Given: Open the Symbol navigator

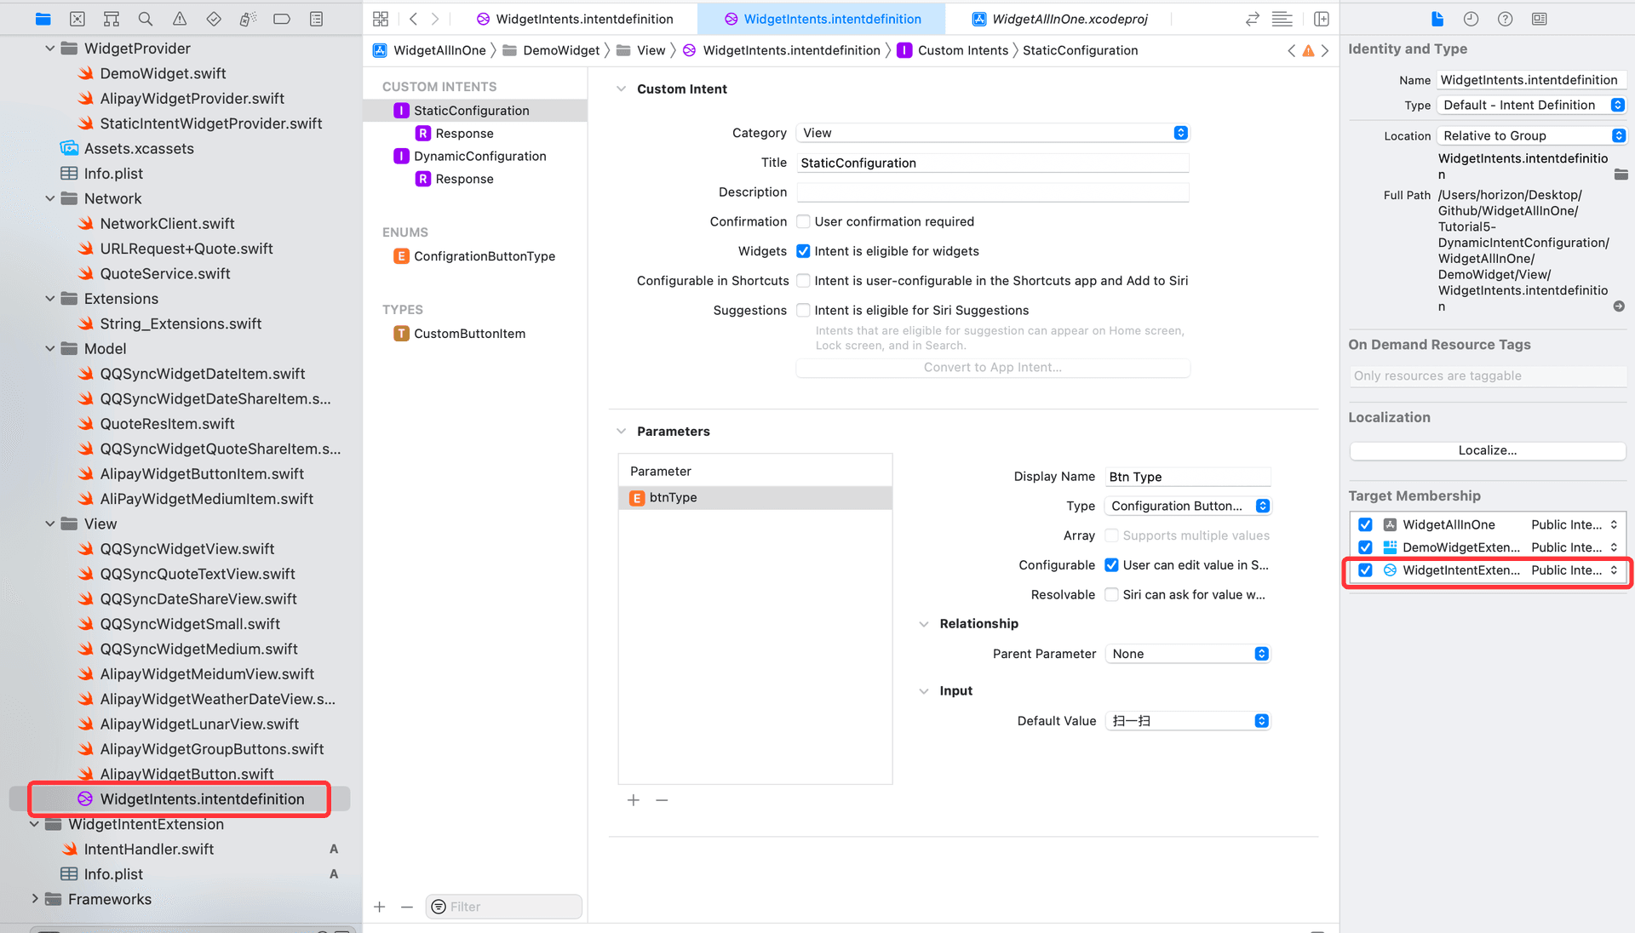Looking at the screenshot, I should click(x=111, y=19).
